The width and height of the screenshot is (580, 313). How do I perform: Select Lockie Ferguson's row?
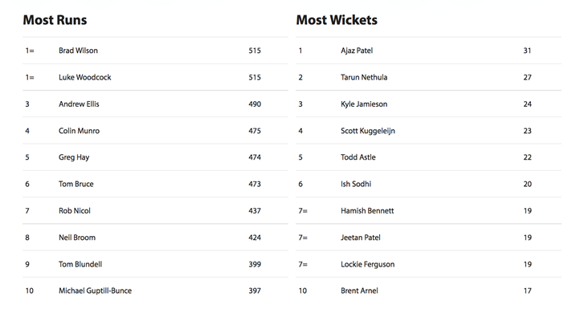pyautogui.click(x=428, y=264)
